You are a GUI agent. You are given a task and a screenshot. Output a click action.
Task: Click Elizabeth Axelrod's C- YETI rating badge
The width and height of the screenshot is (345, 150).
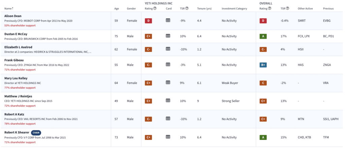pos(148,49)
